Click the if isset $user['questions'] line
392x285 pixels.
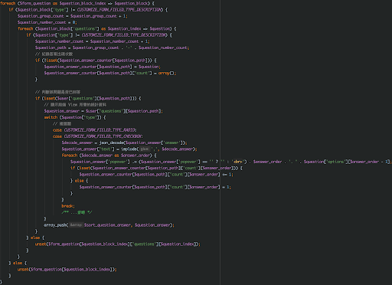tap(88, 98)
